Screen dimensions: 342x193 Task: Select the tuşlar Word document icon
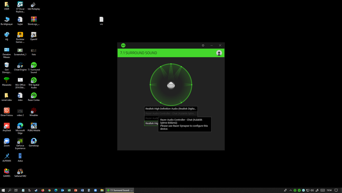(20, 21)
